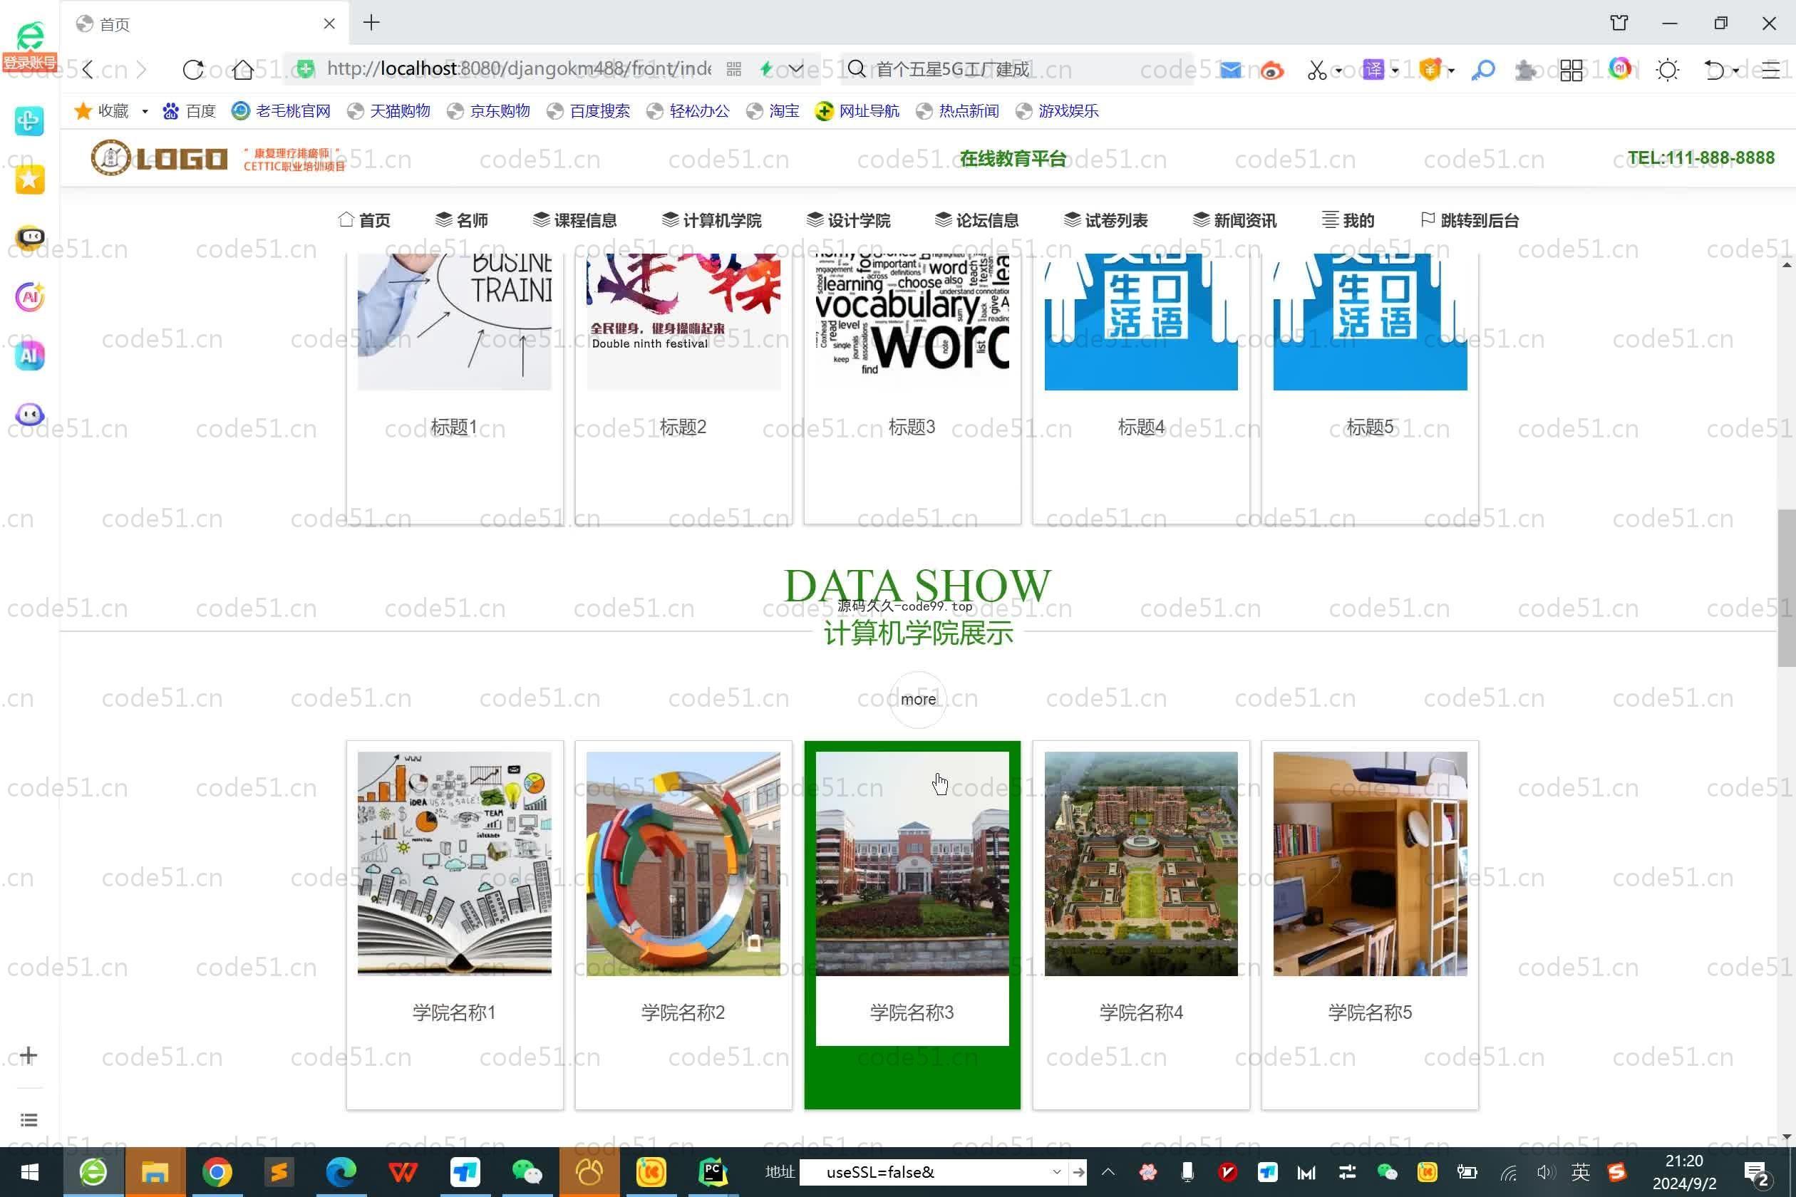Click the browser back arrow

coord(88,70)
